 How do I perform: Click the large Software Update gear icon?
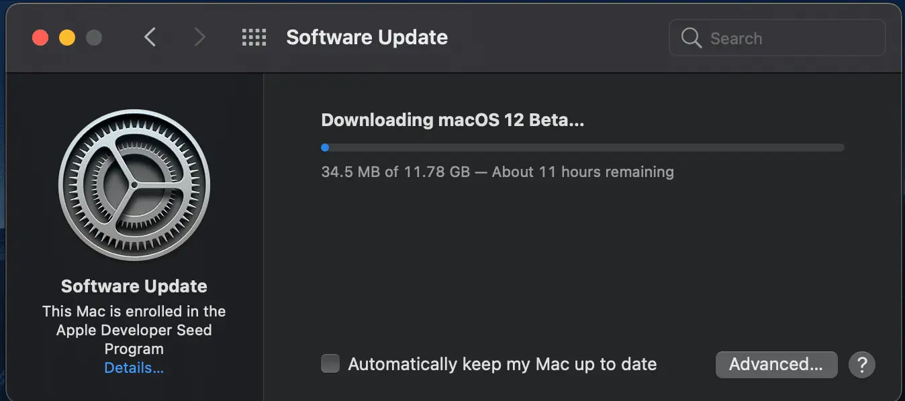coord(134,184)
